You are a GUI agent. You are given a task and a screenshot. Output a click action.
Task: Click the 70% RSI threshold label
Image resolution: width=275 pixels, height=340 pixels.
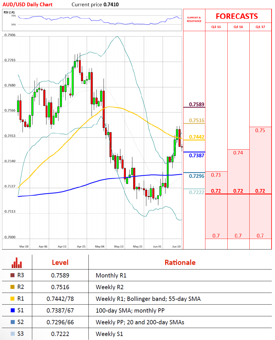(13, 16)
